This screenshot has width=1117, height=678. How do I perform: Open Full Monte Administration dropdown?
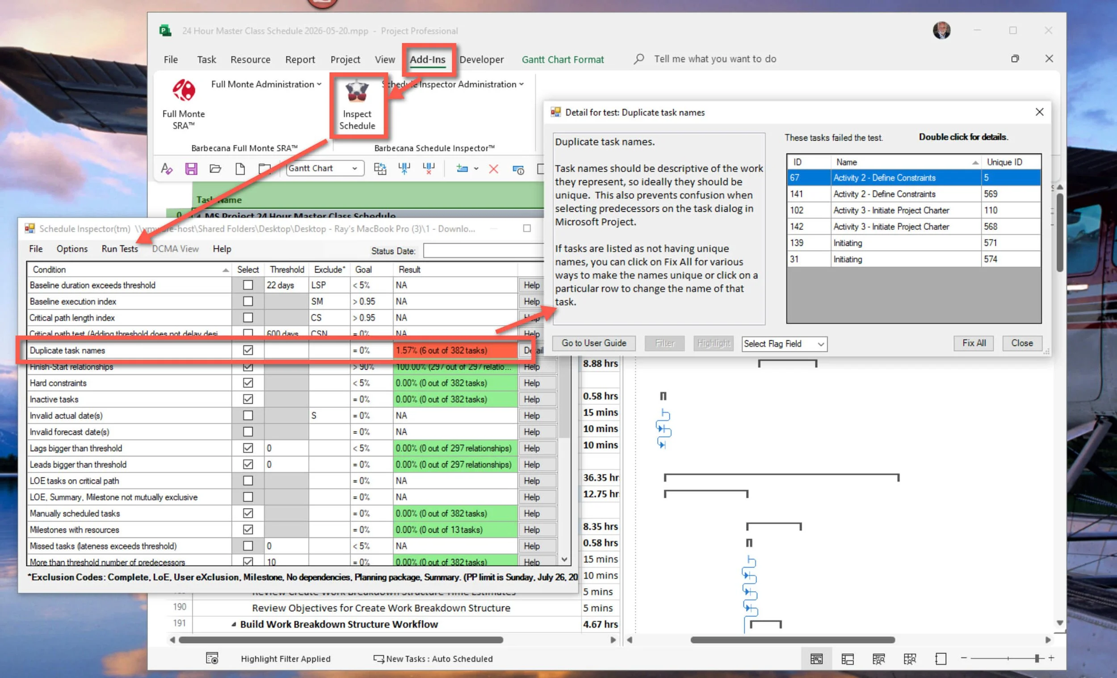(x=266, y=84)
